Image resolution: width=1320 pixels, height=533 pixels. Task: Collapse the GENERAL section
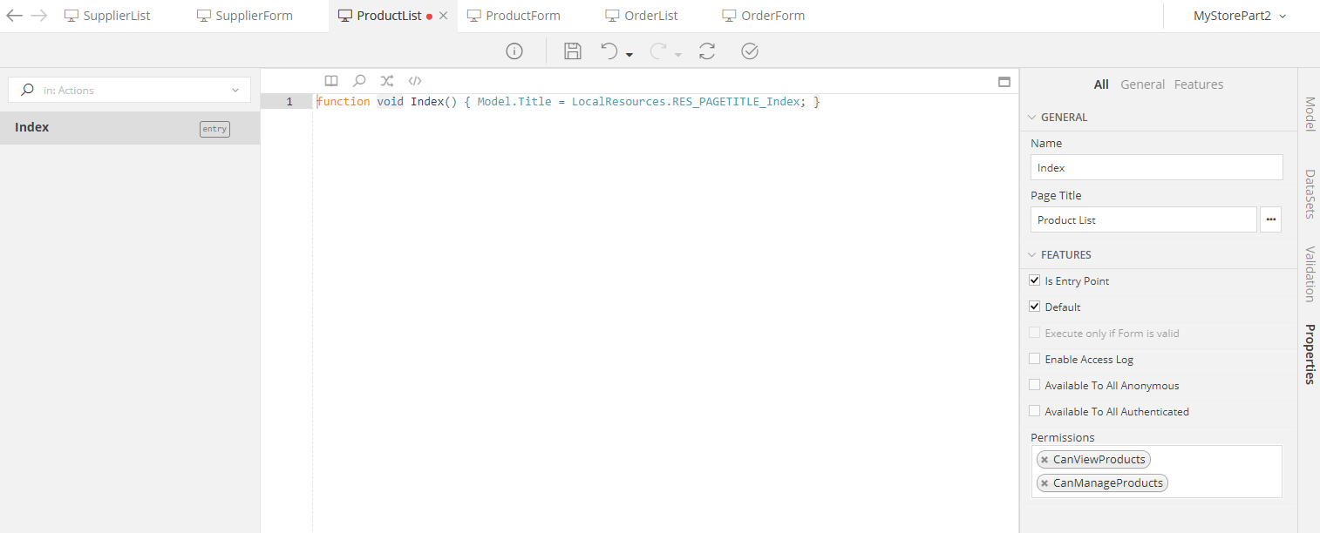1033,118
